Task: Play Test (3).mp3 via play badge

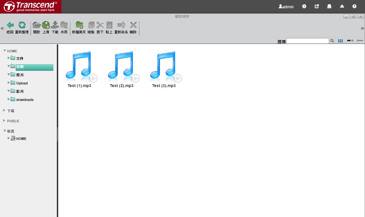Action: (178, 78)
